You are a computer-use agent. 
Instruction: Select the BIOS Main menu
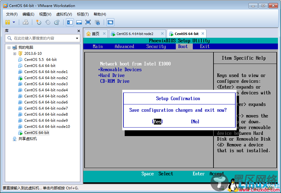pyautogui.click(x=98, y=47)
